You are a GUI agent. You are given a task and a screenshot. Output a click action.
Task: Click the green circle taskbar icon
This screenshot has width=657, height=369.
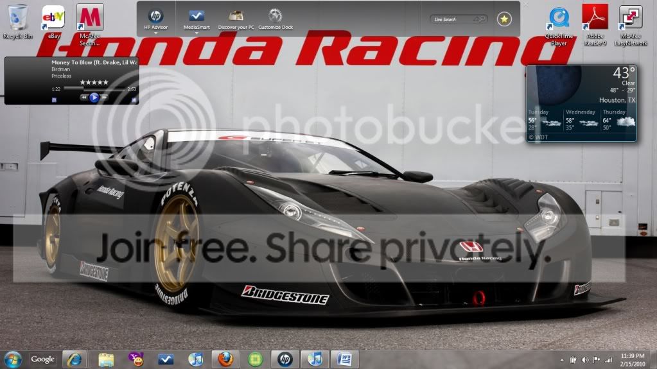(255, 359)
